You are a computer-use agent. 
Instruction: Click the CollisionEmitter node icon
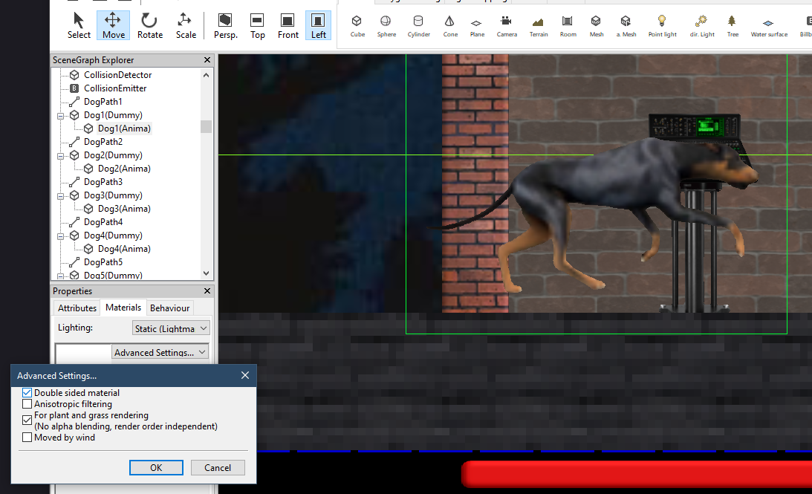pos(74,88)
